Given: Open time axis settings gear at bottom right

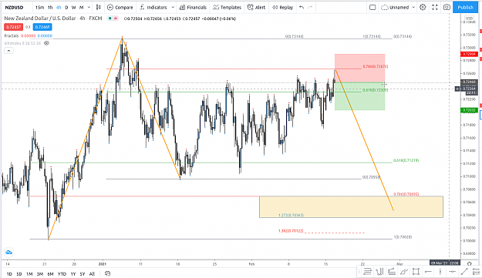Looking at the screenshot, I should (470, 263).
